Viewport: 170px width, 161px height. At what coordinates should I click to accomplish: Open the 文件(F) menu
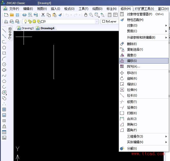coord(14,9)
